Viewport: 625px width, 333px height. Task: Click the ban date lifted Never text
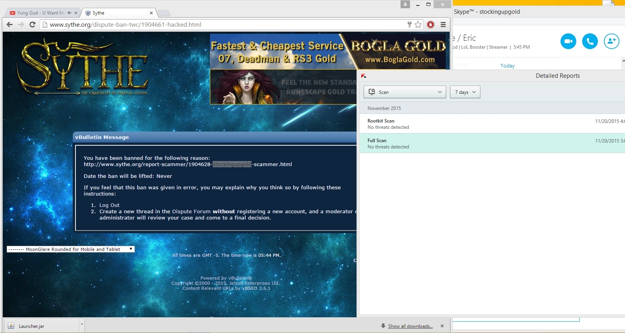coord(128,176)
